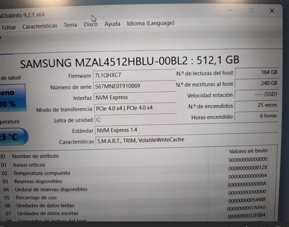Click the N.º de lecturas del host label

pyautogui.click(x=205, y=74)
